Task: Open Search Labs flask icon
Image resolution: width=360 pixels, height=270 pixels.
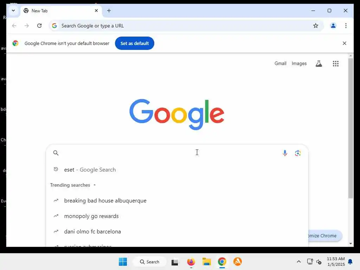Action: pos(319,64)
